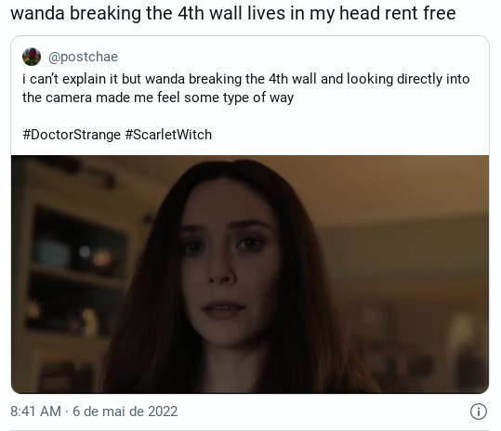
Task: Click the @postchae username handle
Action: pyautogui.click(x=83, y=57)
